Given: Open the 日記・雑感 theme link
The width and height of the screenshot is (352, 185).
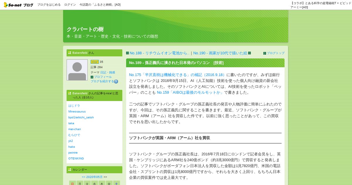Looking at the screenshot, I should pyautogui.click(x=108, y=73).
